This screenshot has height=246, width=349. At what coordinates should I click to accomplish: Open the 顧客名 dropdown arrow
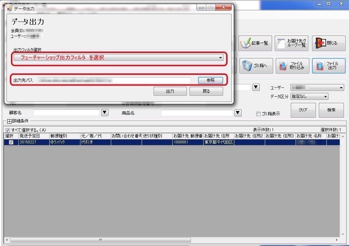coord(105,113)
